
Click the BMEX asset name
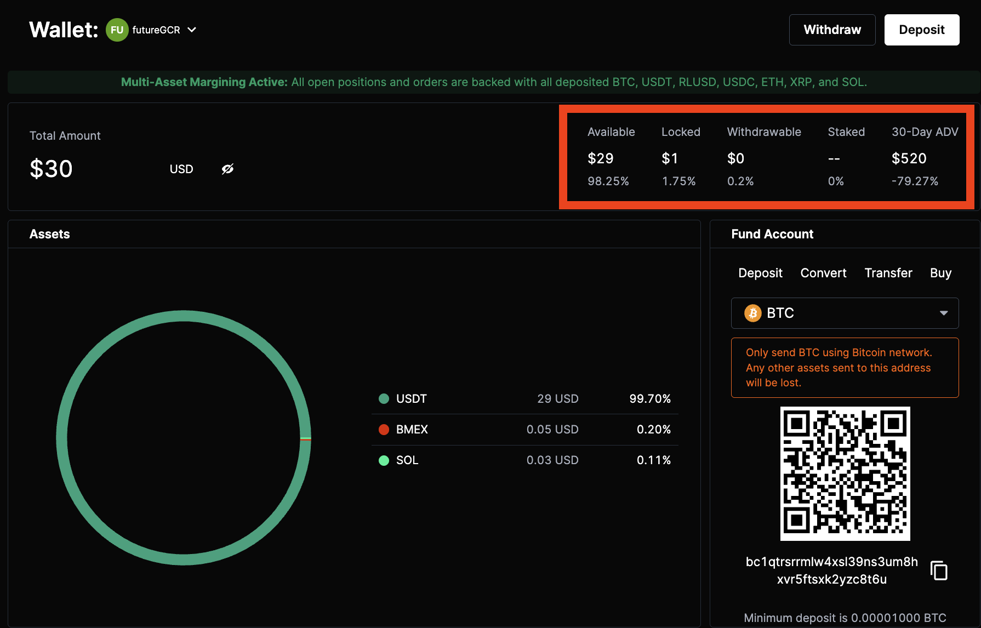412,429
